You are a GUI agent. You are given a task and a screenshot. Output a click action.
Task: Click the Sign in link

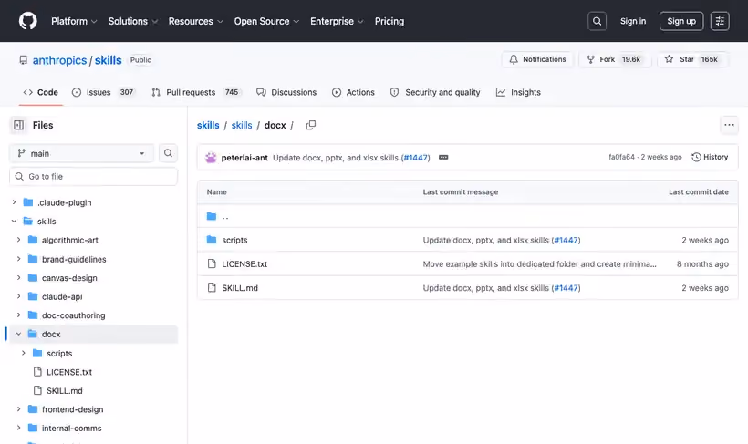(x=632, y=21)
